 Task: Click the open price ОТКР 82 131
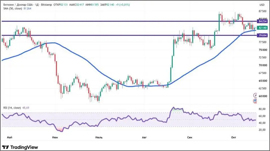(x=60, y=5)
